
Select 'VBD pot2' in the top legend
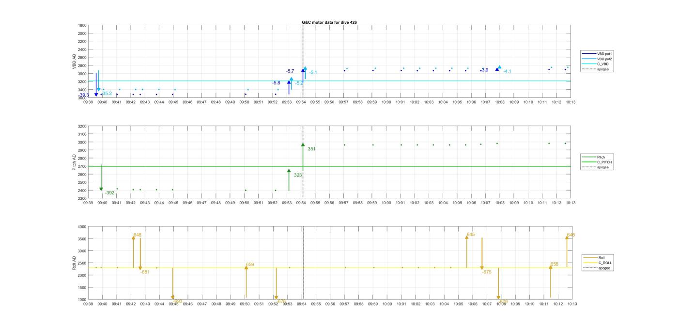click(605, 59)
